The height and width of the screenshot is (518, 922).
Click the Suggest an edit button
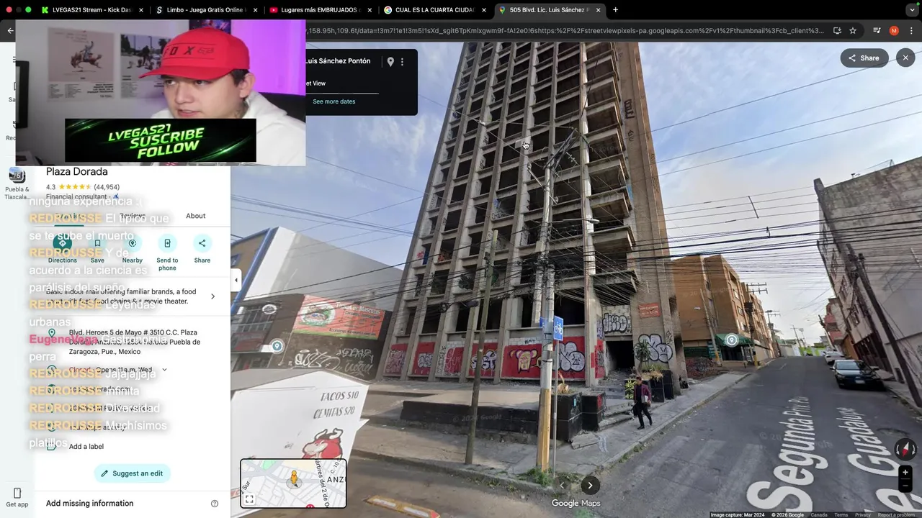tap(132, 473)
